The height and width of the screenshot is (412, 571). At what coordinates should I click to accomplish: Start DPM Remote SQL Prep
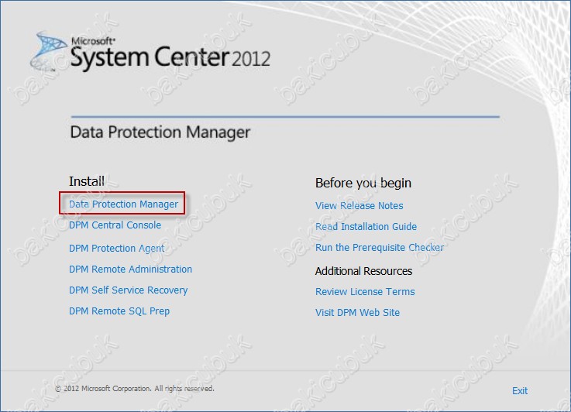pyautogui.click(x=119, y=311)
